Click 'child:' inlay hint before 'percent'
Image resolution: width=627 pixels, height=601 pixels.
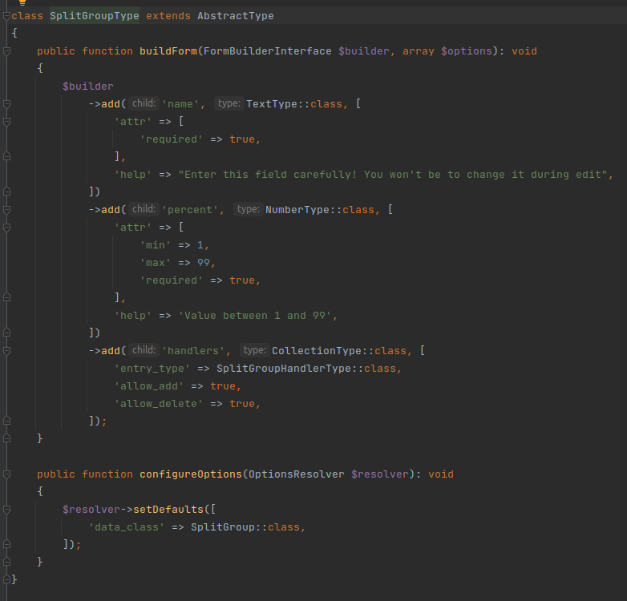click(x=144, y=209)
